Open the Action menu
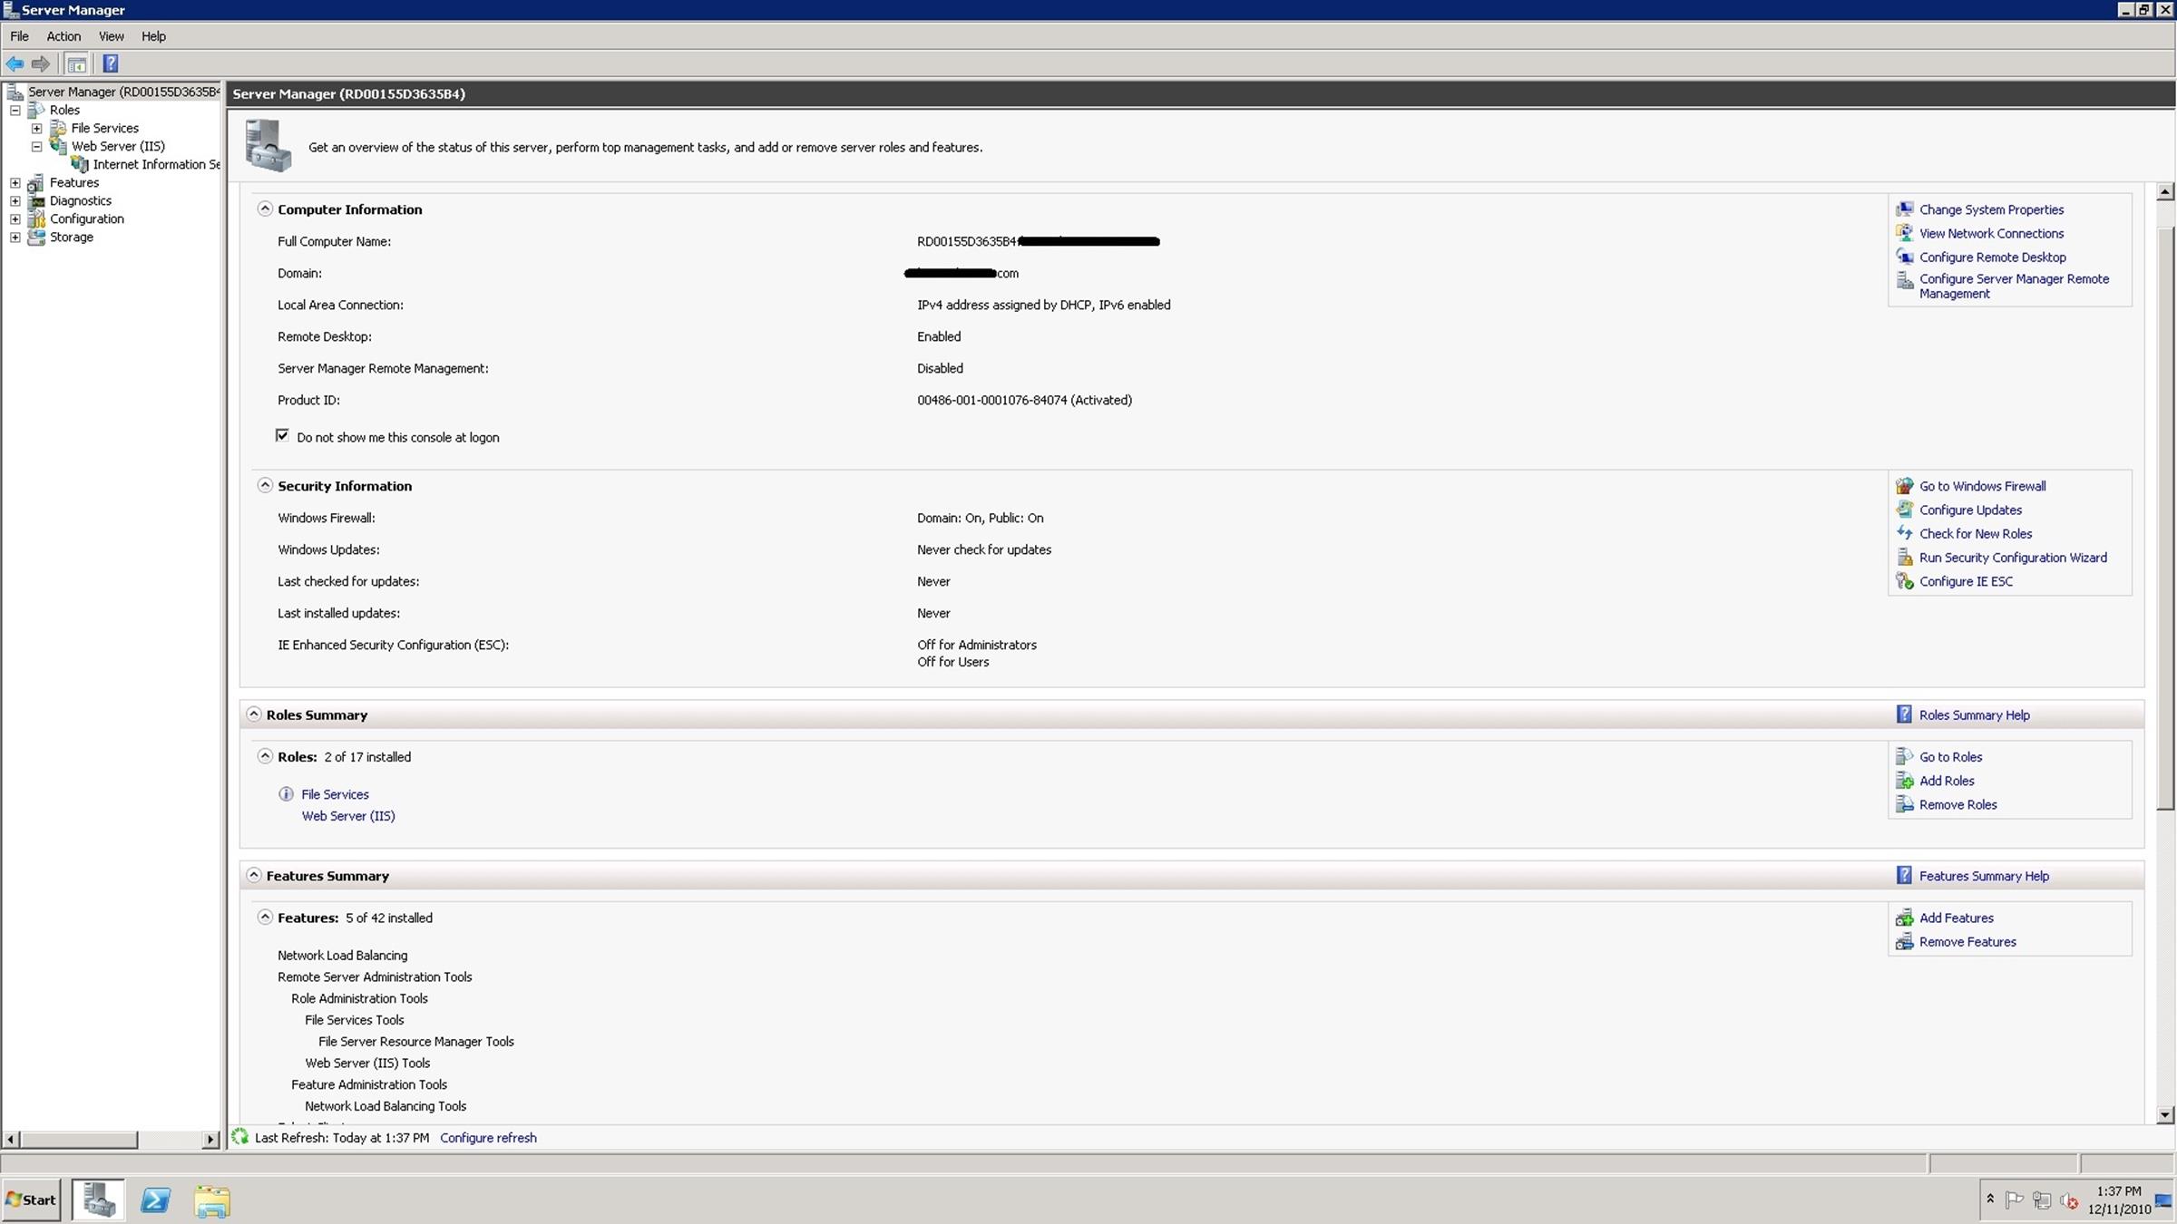This screenshot has height=1224, width=2177. [x=63, y=36]
